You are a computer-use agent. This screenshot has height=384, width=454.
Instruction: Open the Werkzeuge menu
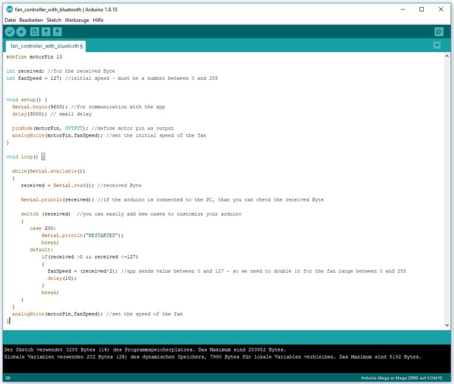click(x=77, y=20)
